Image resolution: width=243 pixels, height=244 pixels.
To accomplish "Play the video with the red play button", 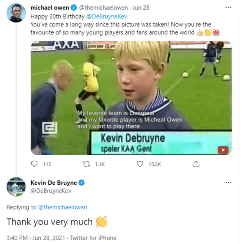I will (x=223, y=150).
